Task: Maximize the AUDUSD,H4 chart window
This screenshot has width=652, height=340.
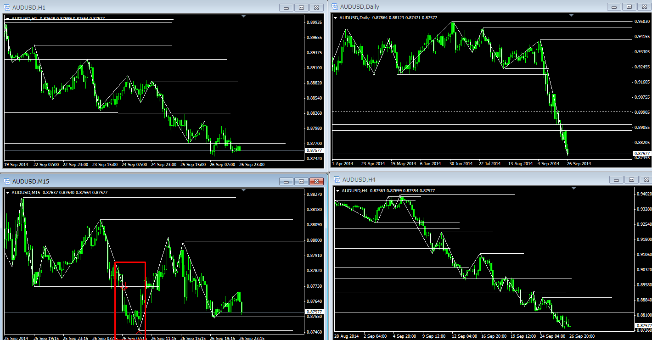Action: (632, 179)
